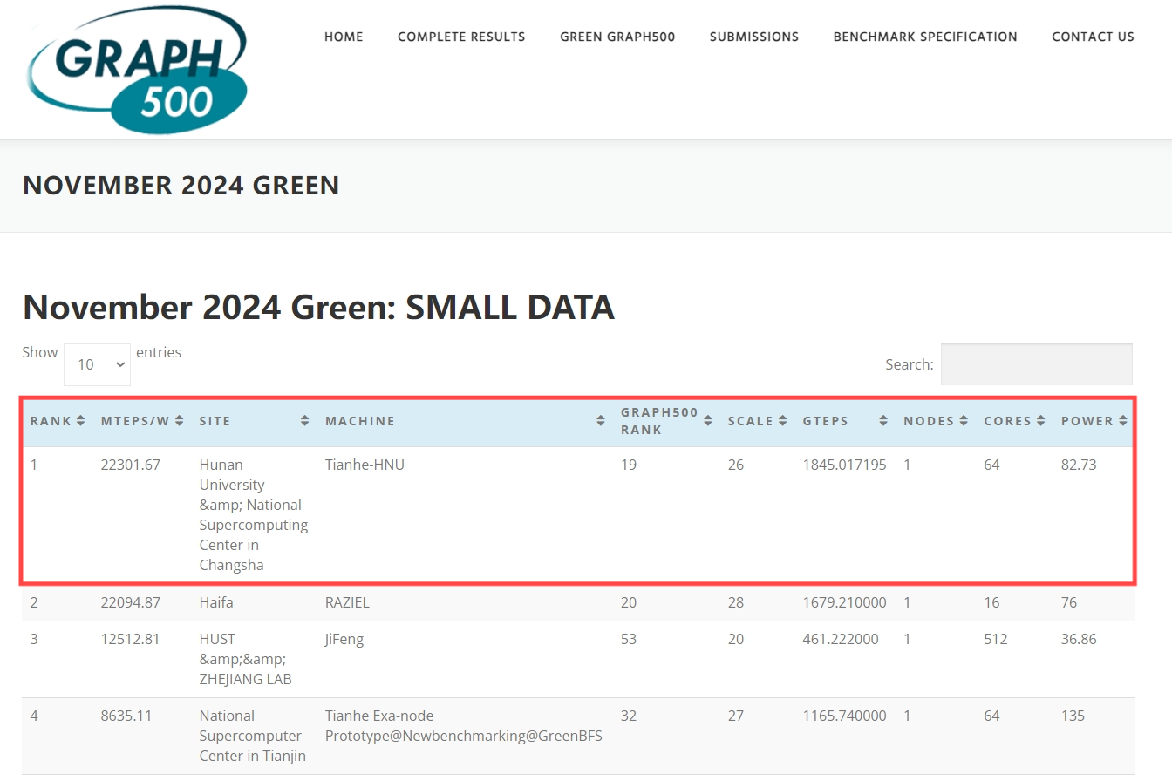Sort table by Machine column icon

(601, 421)
